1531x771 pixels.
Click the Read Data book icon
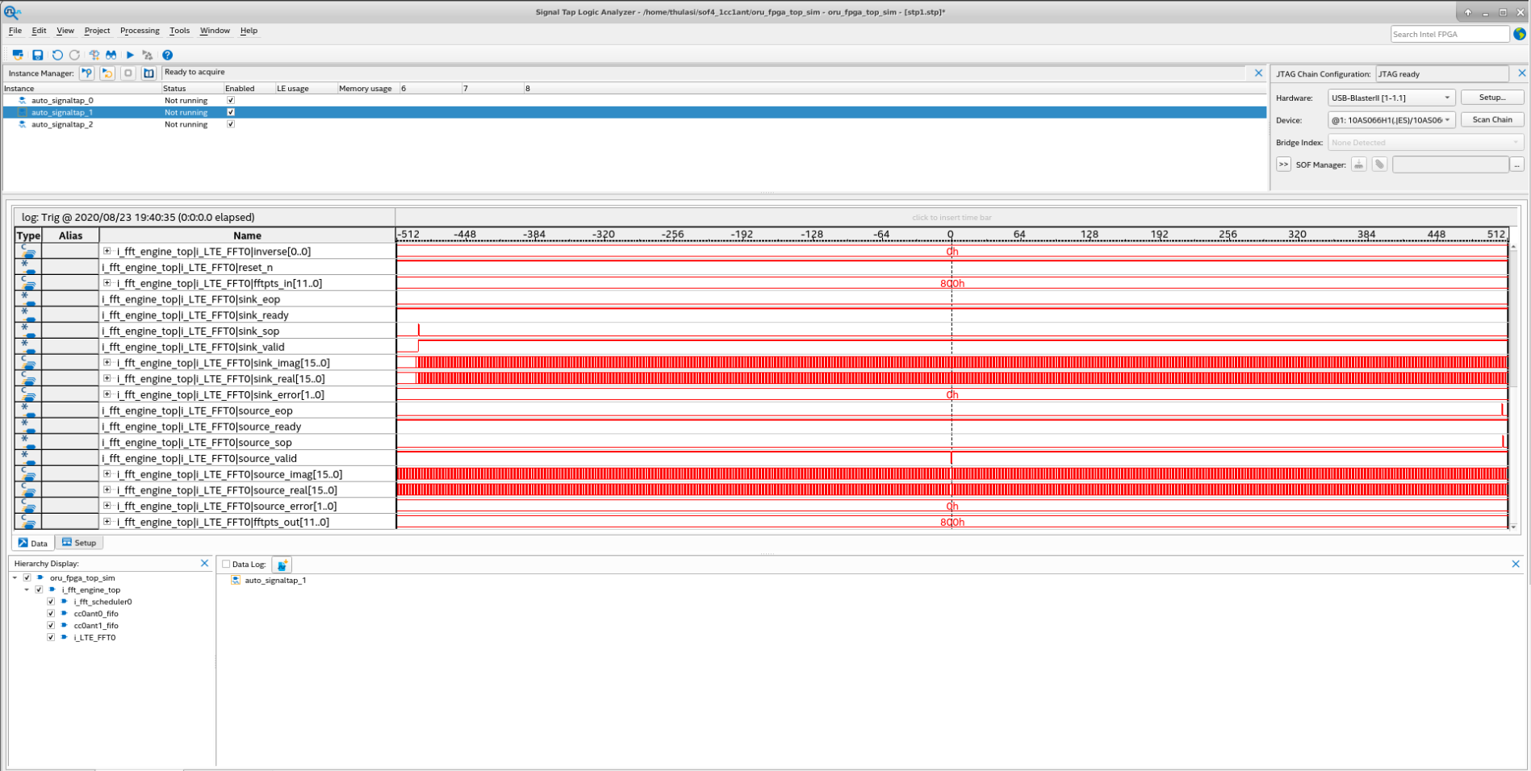coord(148,73)
